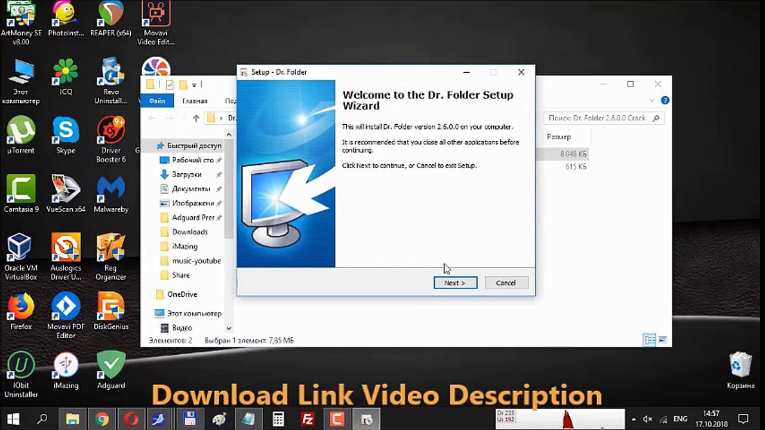
Task: Open Calculator from the taskbar
Action: [x=278, y=419]
